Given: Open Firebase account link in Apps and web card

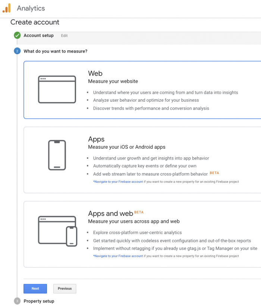Looking at the screenshot, I should pyautogui.click(x=118, y=256).
